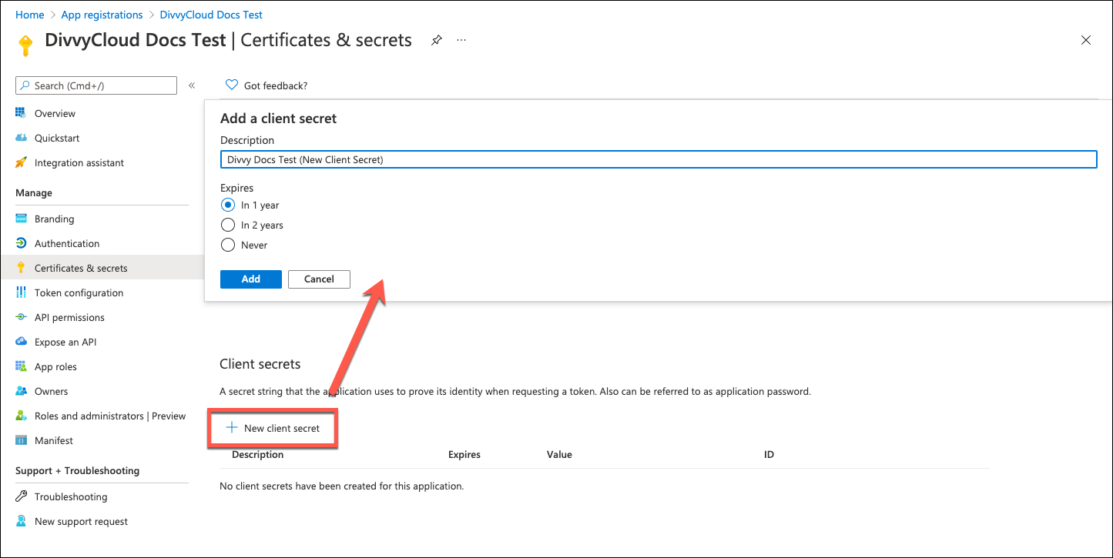Click Got feedback? link
This screenshot has width=1113, height=558.
(276, 85)
